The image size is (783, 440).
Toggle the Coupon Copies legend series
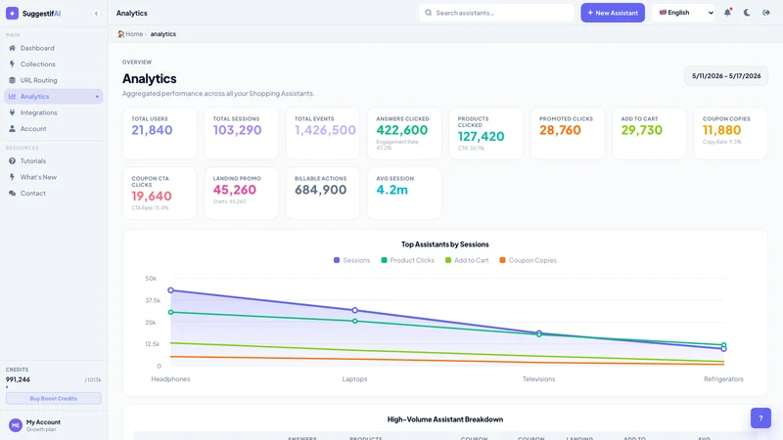528,260
